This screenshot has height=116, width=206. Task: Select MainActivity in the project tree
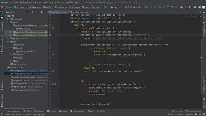23,29
